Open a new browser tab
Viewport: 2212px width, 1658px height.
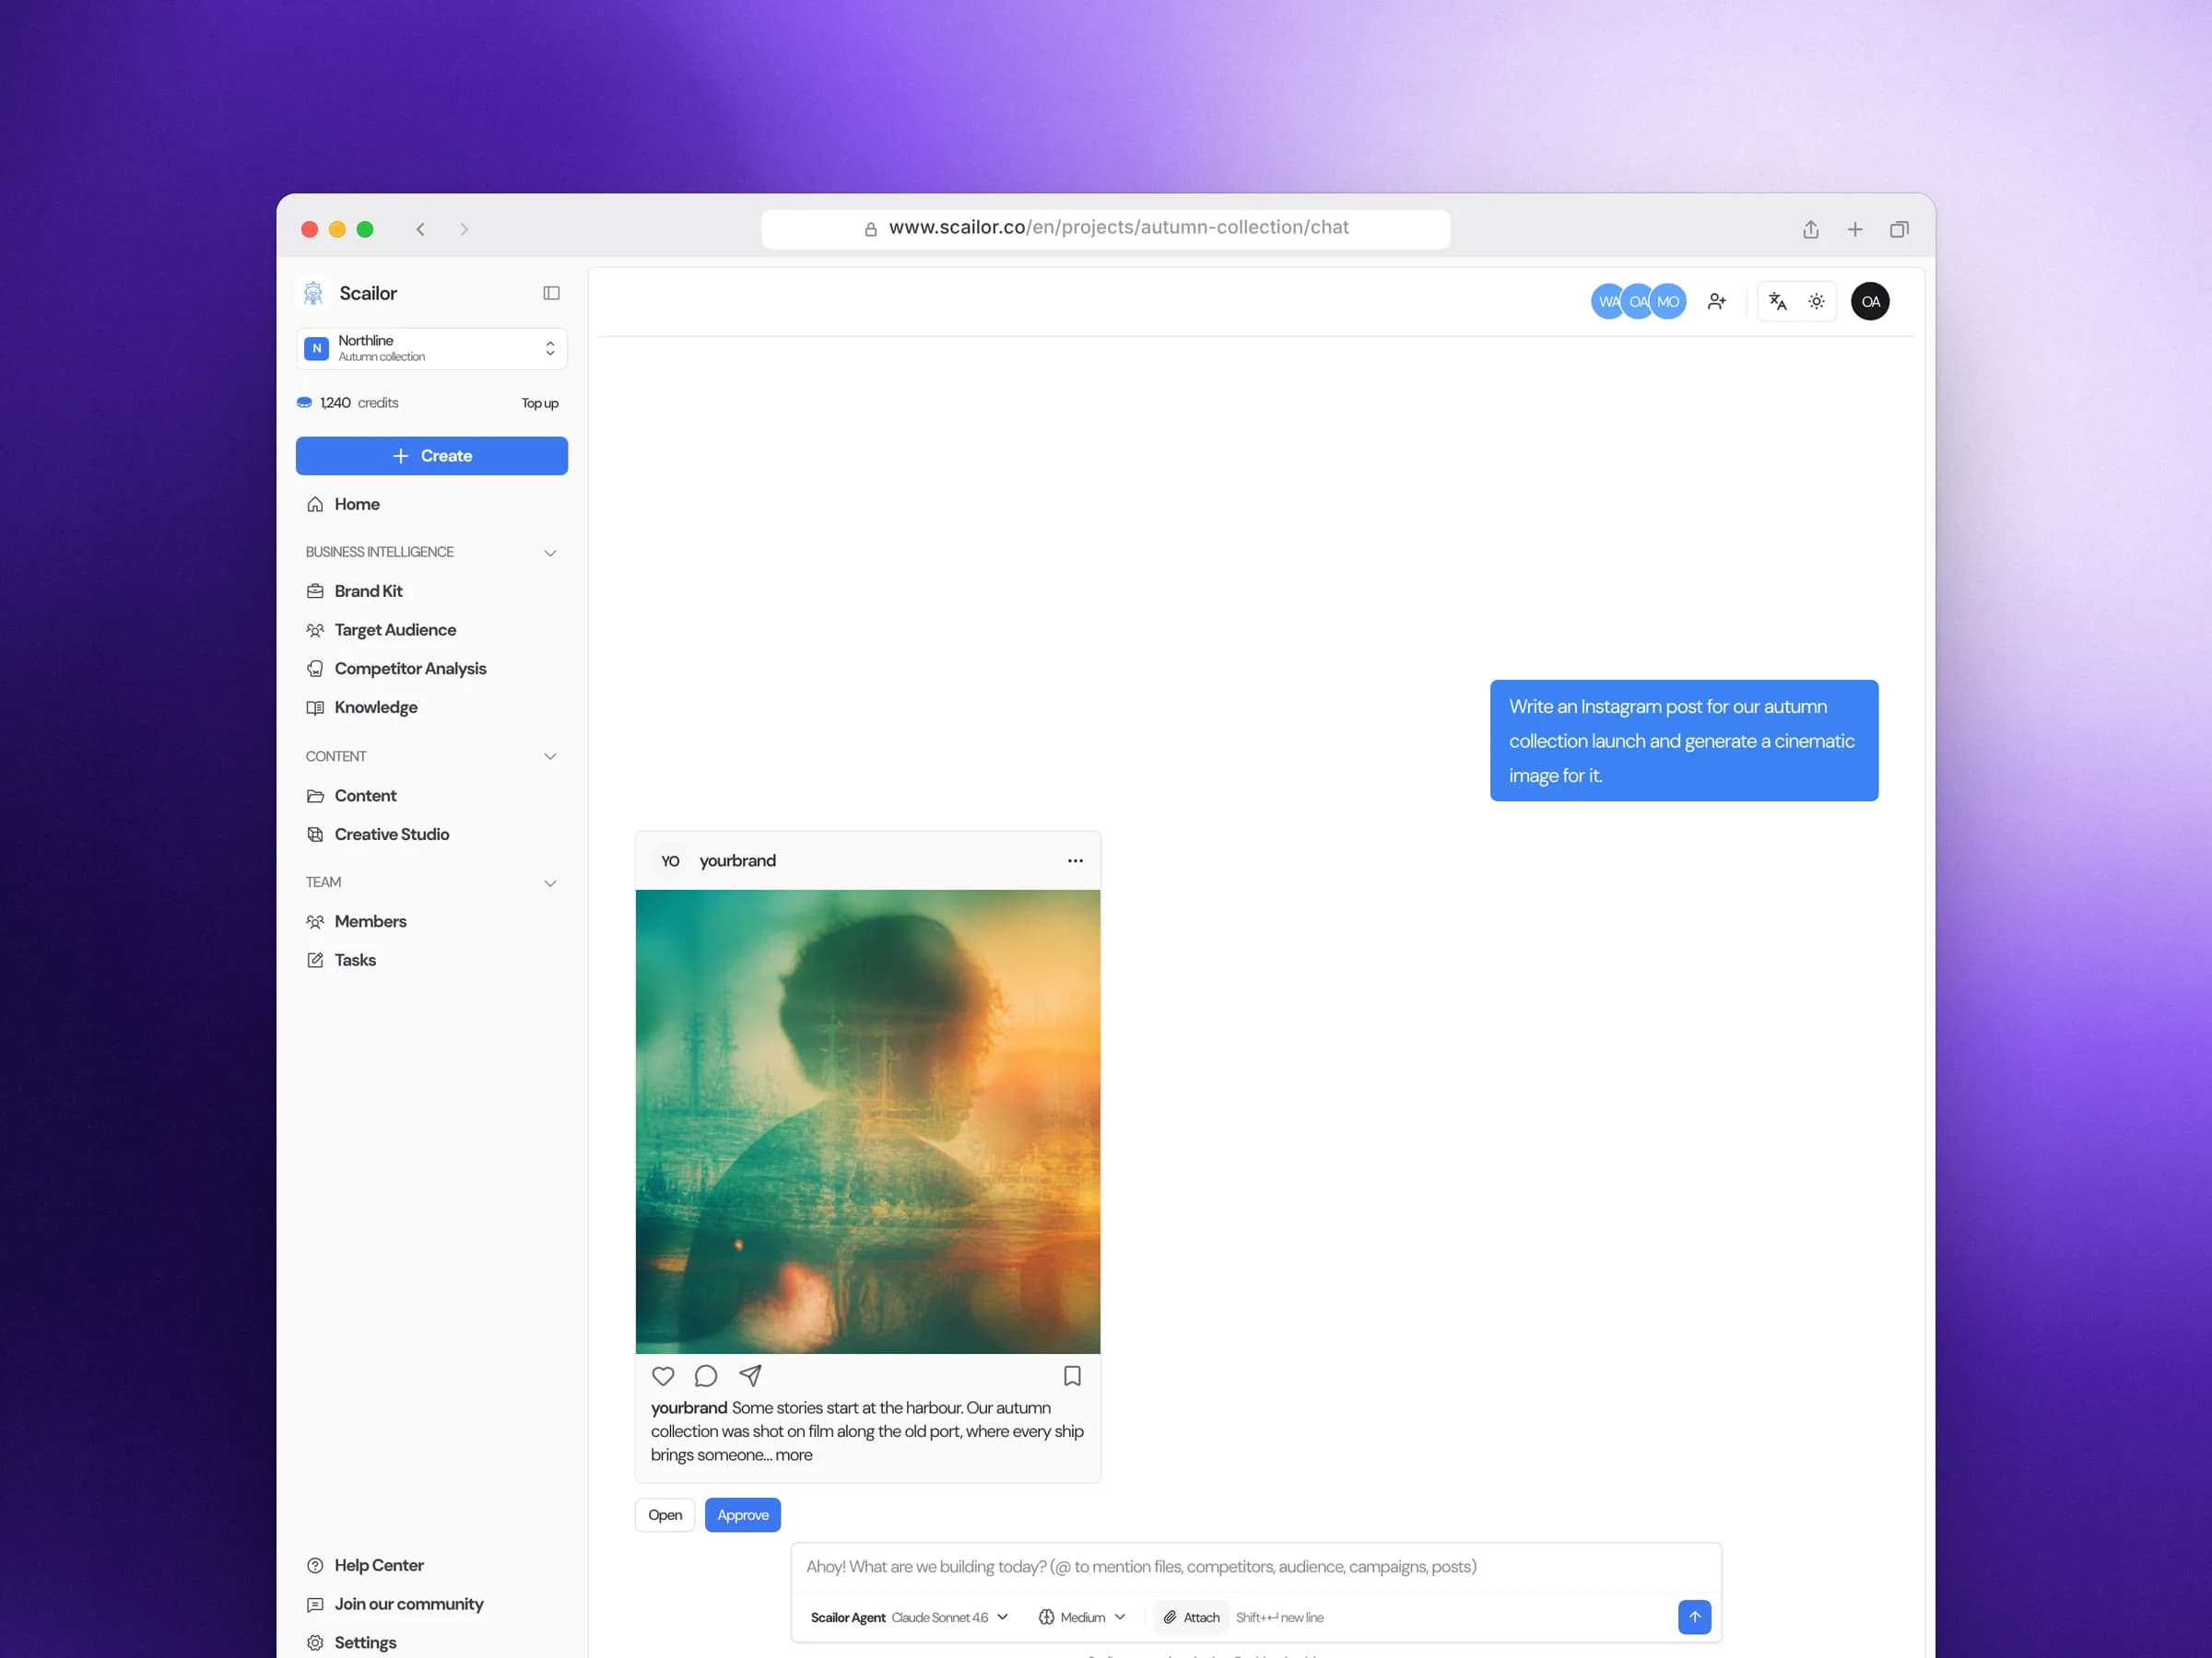[1855, 228]
